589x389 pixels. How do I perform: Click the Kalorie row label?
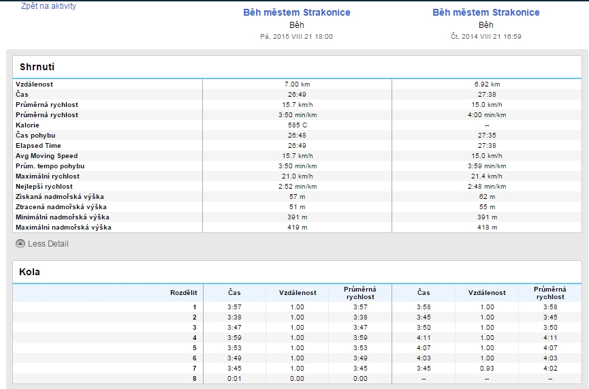27,125
